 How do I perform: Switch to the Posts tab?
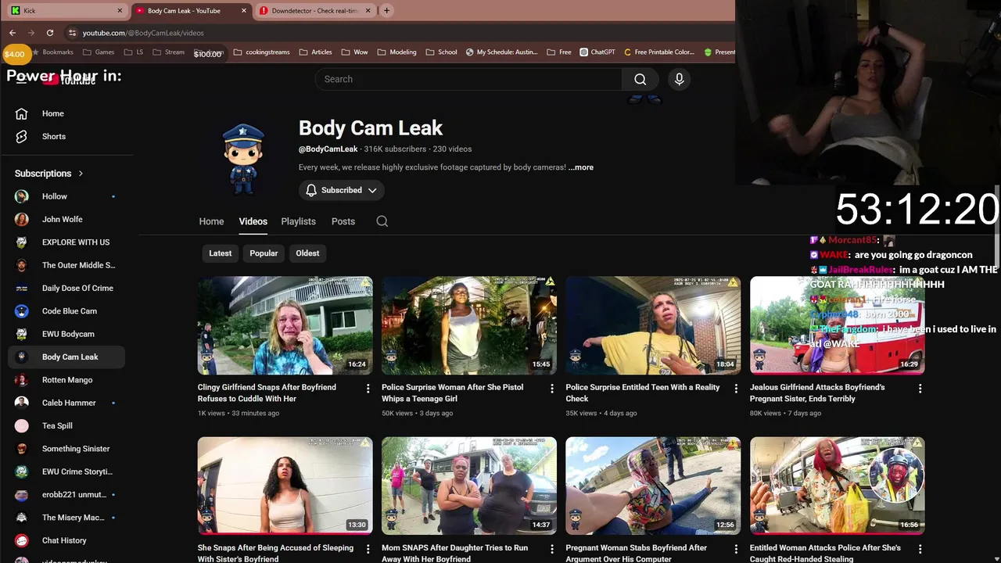pos(343,221)
